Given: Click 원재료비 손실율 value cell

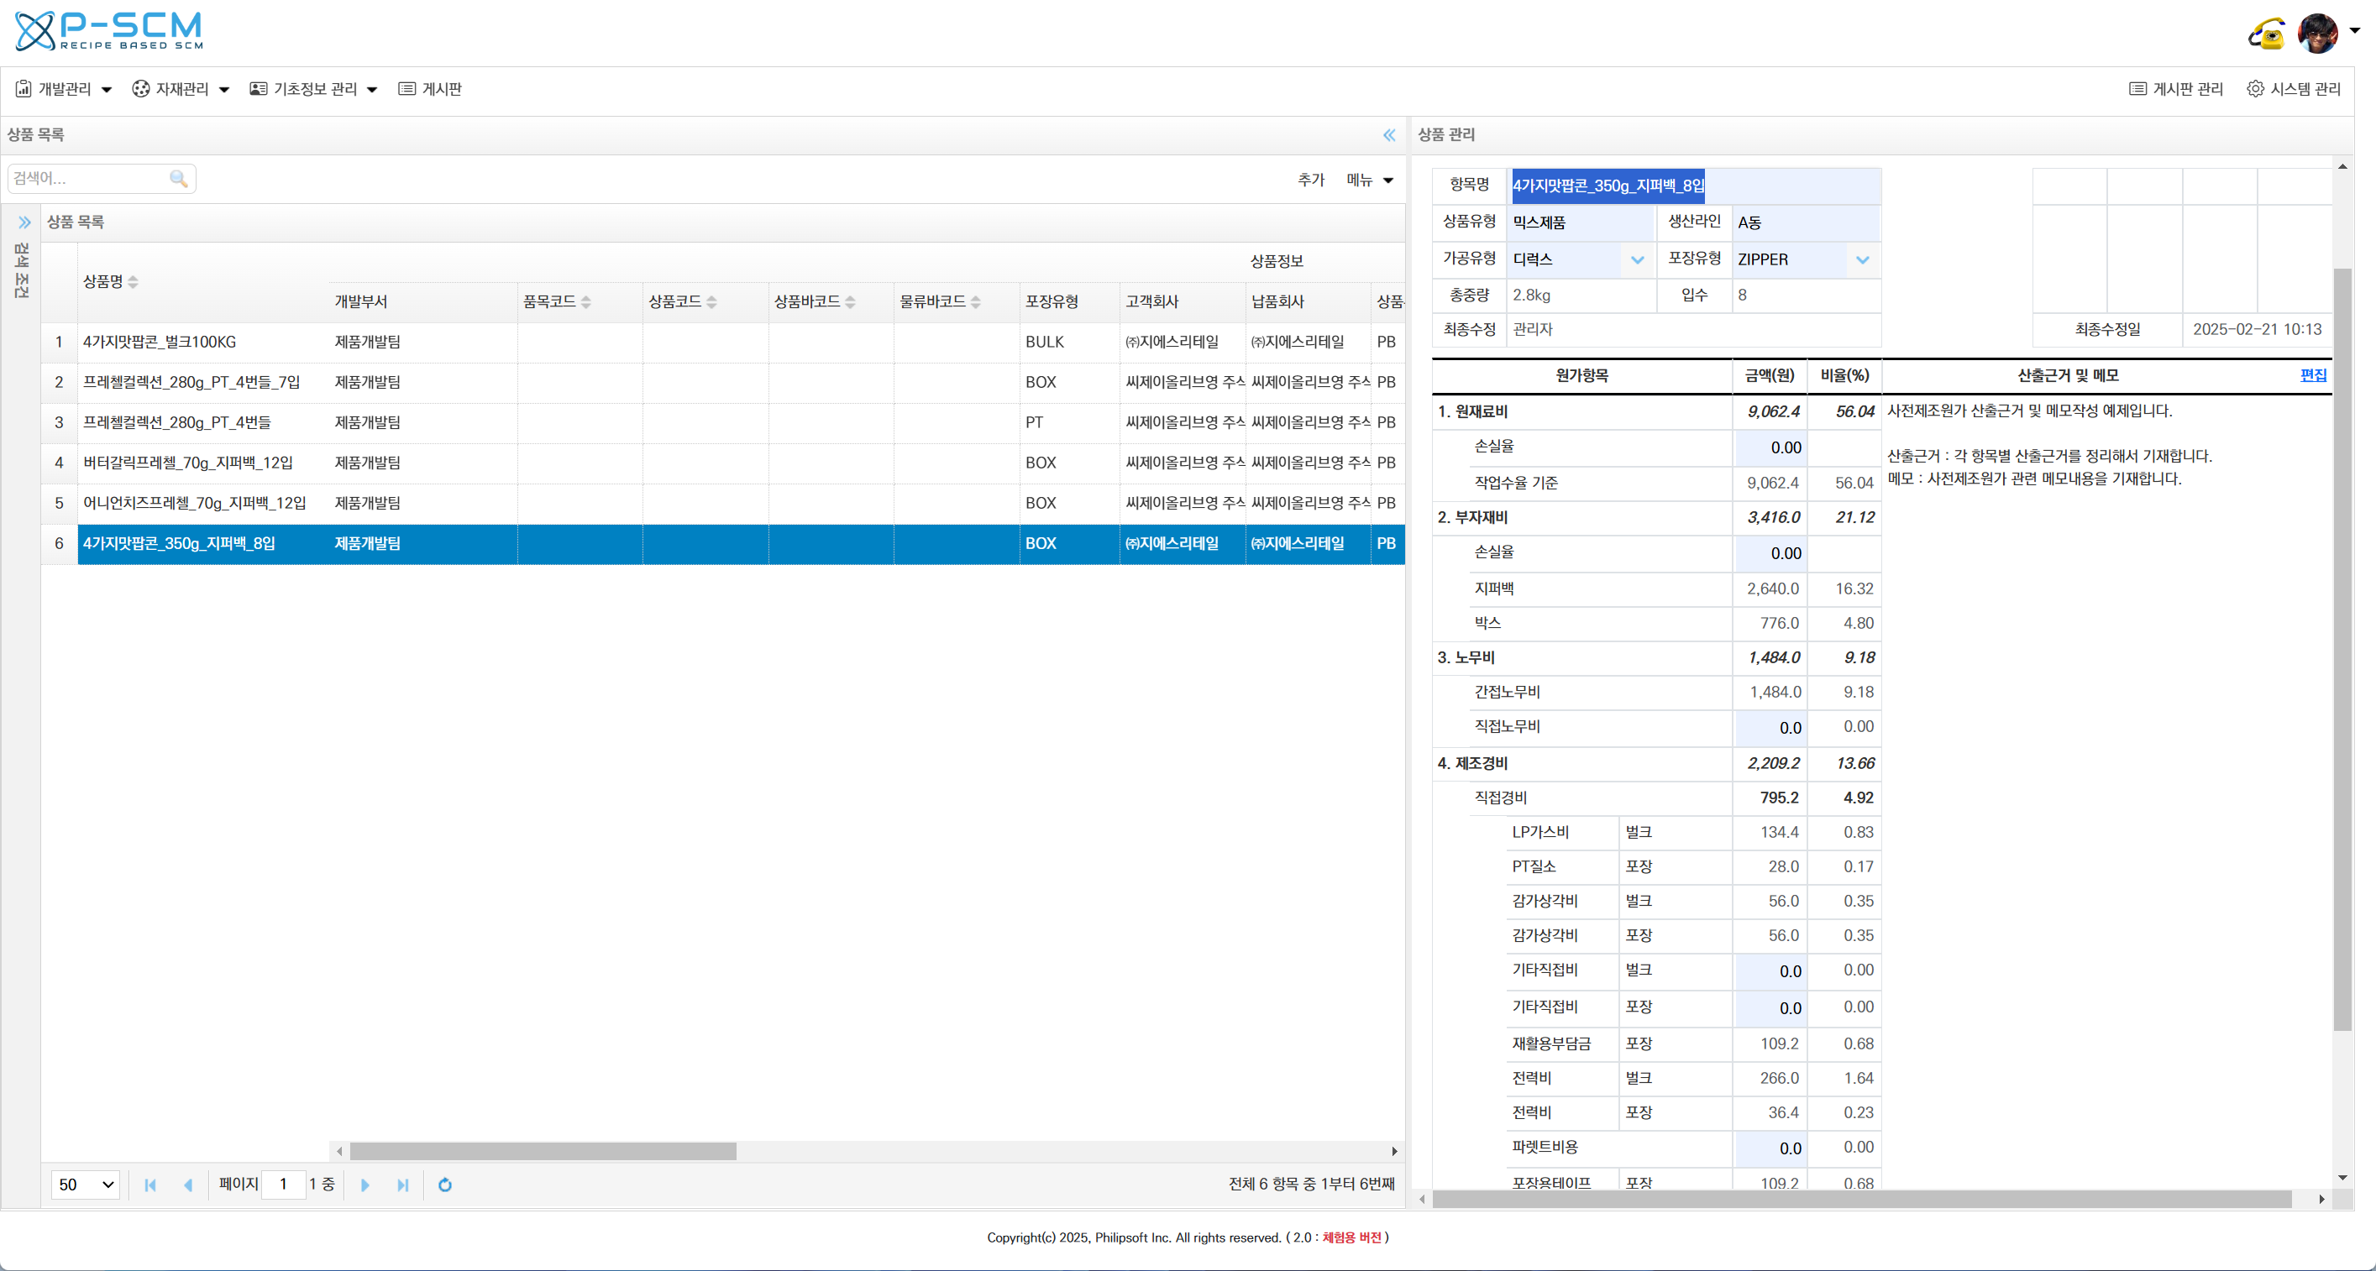Looking at the screenshot, I should [x=1770, y=448].
